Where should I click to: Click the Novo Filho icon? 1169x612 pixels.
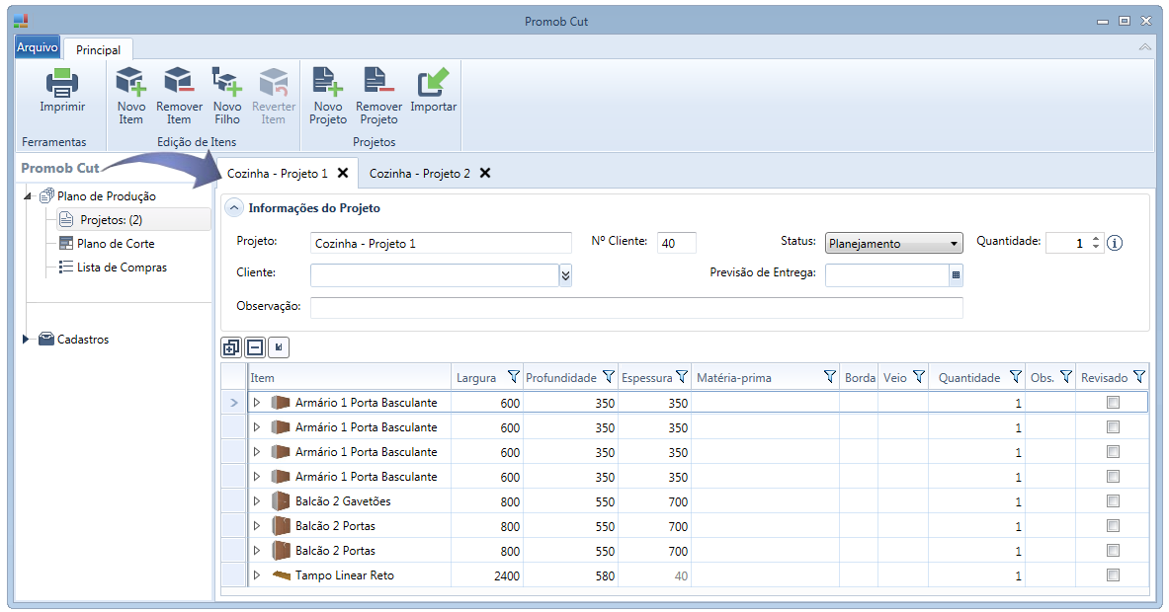(227, 83)
